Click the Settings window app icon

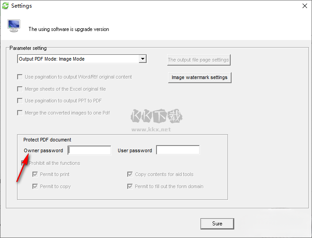(5, 6)
